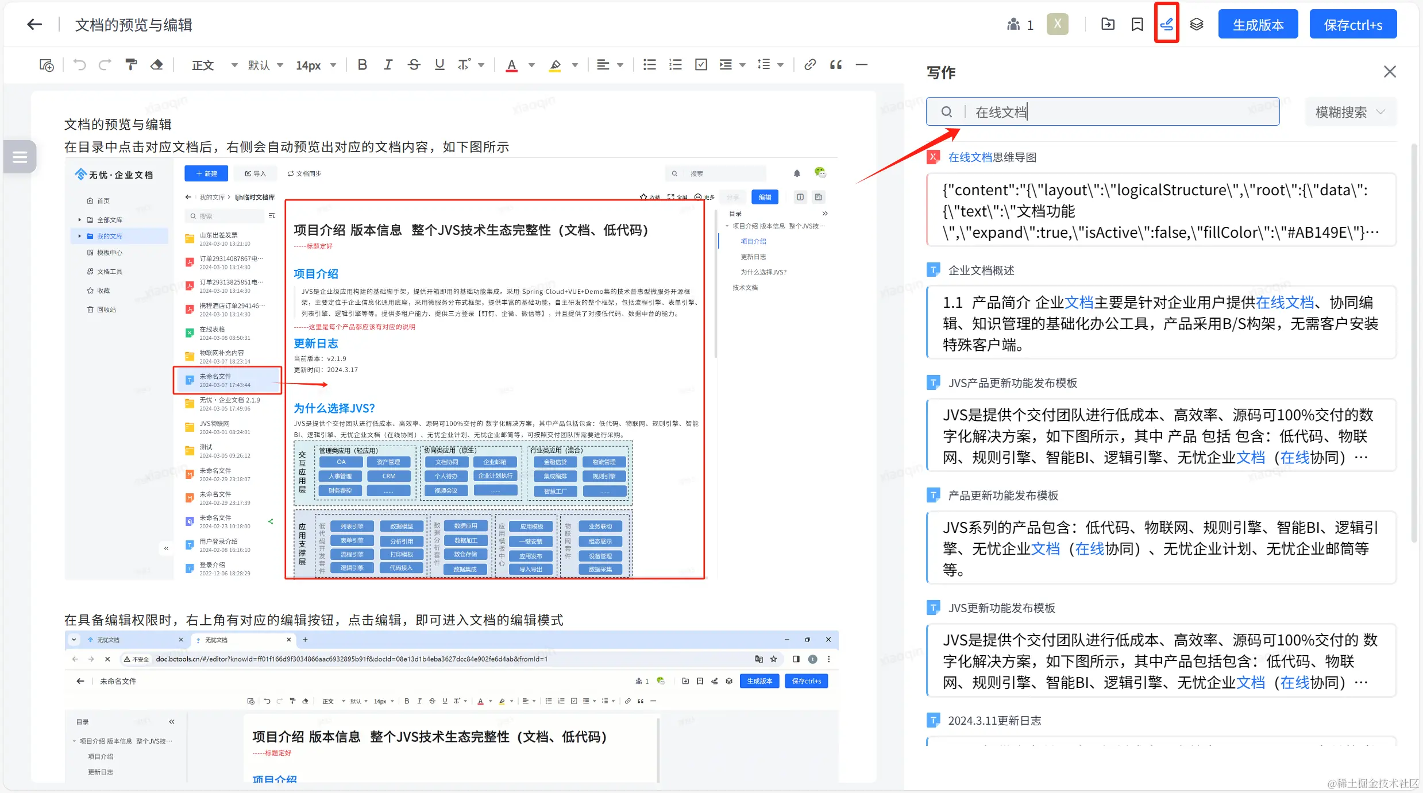Viewport: 1423px width, 793px height.
Task: Click the format painter icon
Action: click(x=131, y=64)
